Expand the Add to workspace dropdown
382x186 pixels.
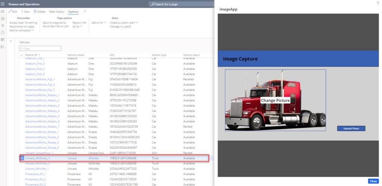[x=22, y=30]
